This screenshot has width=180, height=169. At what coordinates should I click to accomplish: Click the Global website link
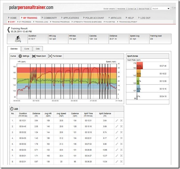[109, 9]
